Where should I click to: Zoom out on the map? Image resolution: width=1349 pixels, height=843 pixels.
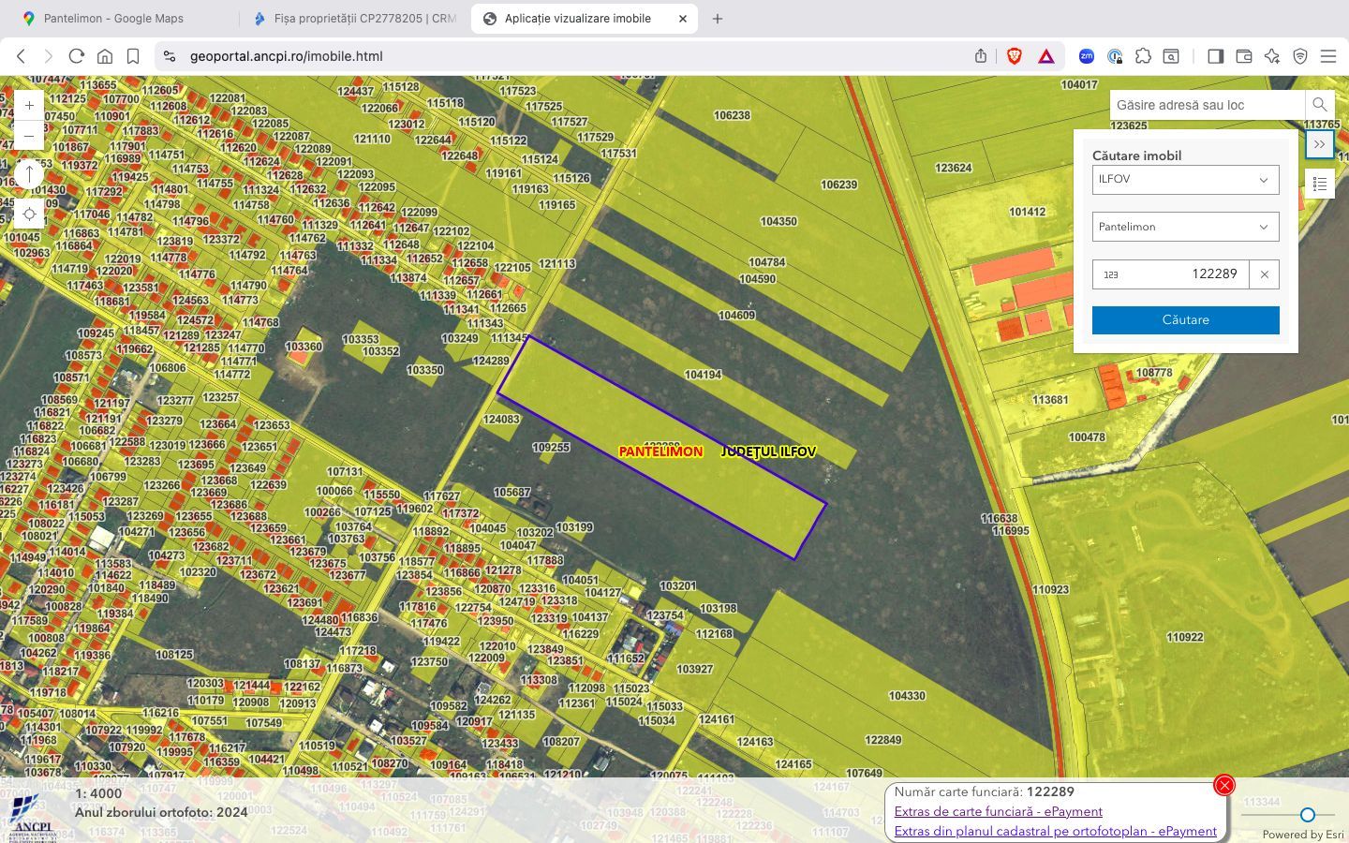tap(29, 136)
